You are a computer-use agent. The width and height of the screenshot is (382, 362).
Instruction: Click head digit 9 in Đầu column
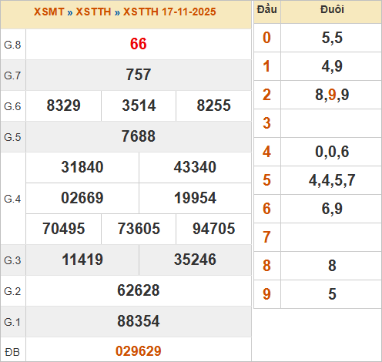(x=266, y=294)
